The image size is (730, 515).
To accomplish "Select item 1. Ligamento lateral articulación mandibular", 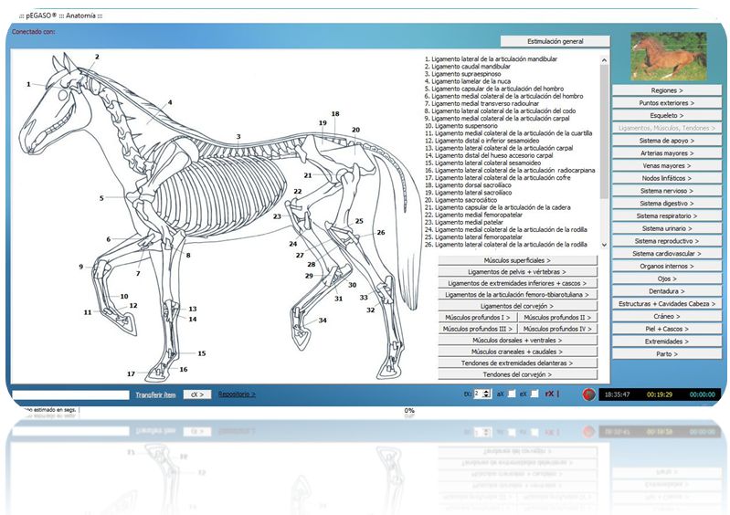I will pos(491,59).
